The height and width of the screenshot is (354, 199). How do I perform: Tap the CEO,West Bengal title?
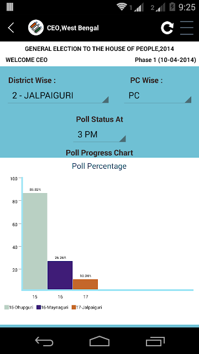coord(72,28)
